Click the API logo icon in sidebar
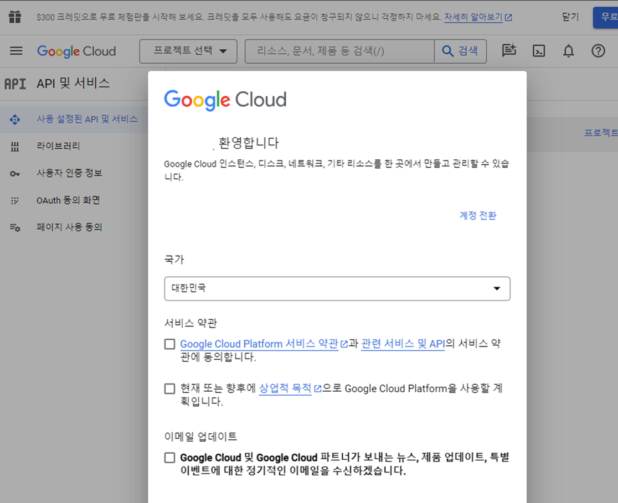This screenshot has width=618, height=503. (15, 84)
